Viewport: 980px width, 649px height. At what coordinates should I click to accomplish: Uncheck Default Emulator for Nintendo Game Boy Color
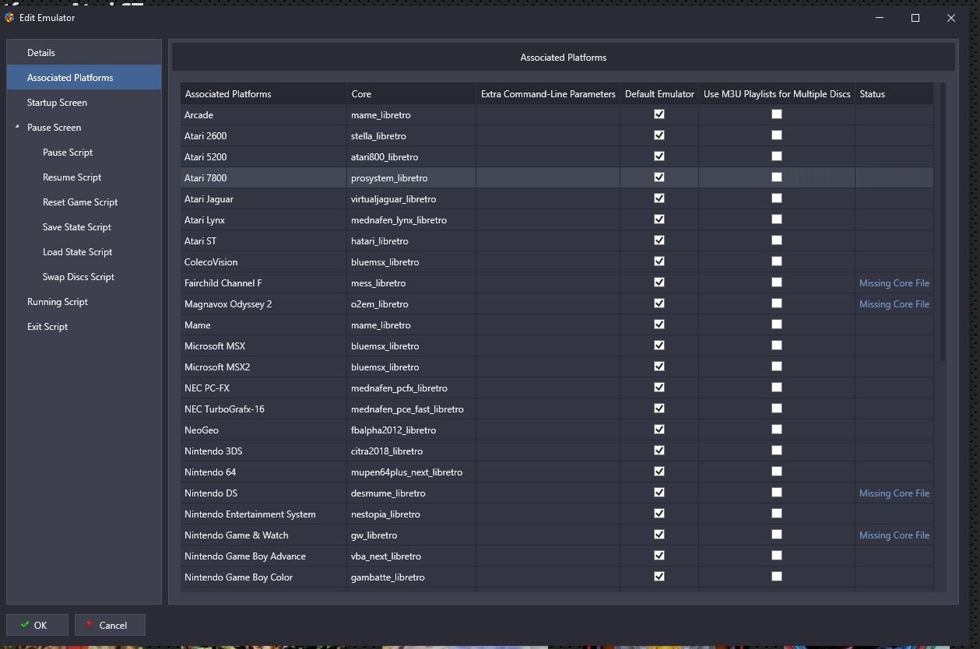[x=659, y=577]
